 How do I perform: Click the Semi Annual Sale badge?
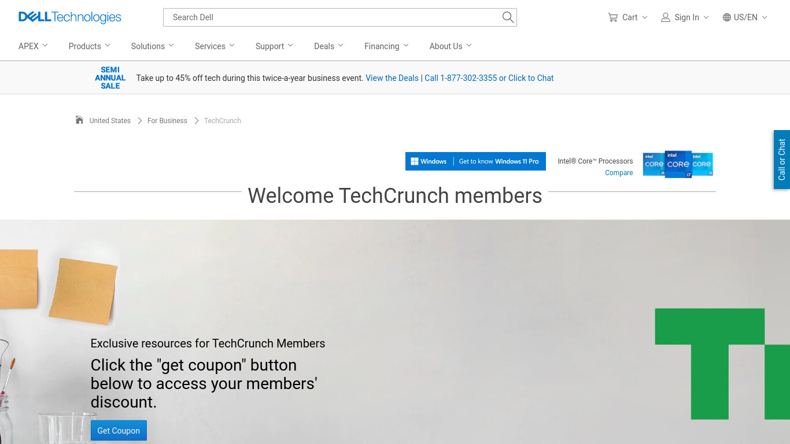110,77
